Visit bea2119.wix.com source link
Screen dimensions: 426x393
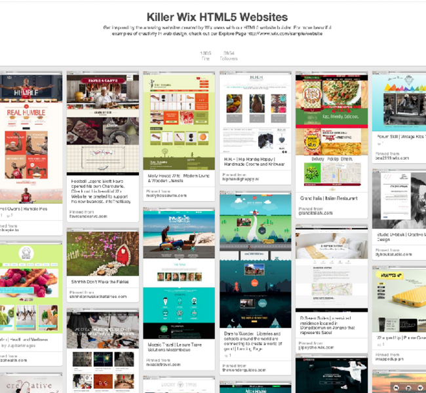(x=392, y=158)
